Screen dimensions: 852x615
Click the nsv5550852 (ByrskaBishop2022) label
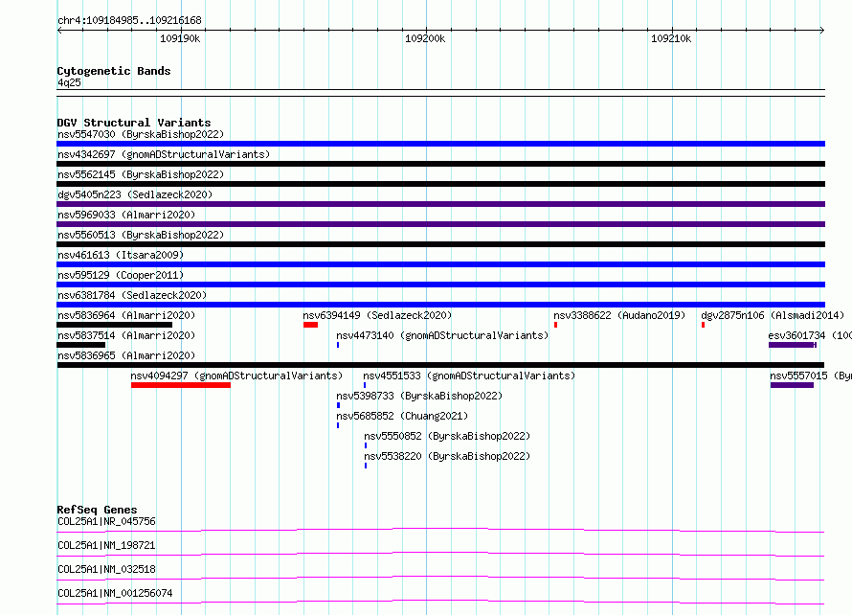447,436
